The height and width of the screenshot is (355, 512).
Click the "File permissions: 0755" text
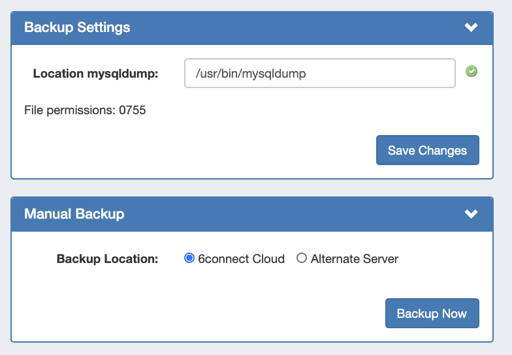85,110
